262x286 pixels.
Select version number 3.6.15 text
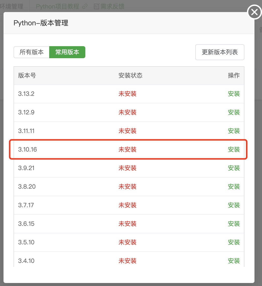26,224
